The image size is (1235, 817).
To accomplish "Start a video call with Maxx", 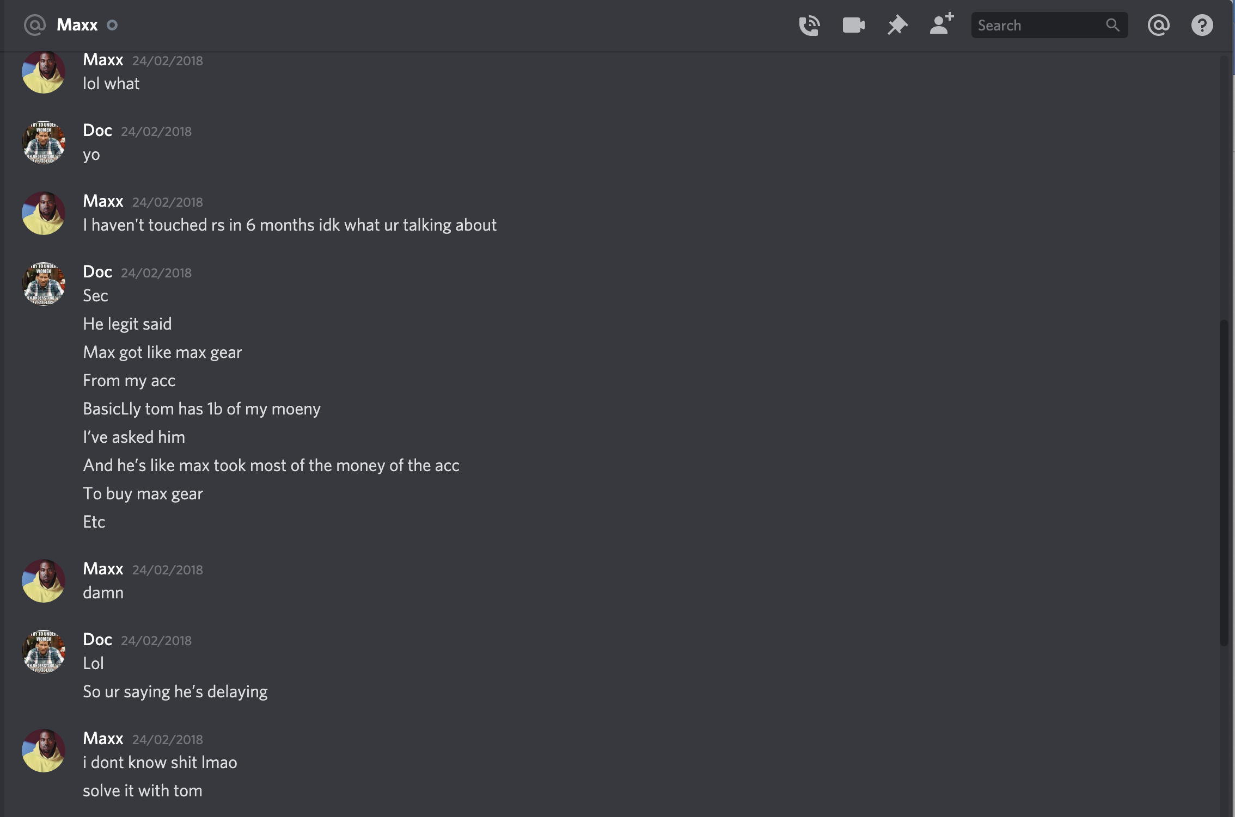I will [x=853, y=26].
